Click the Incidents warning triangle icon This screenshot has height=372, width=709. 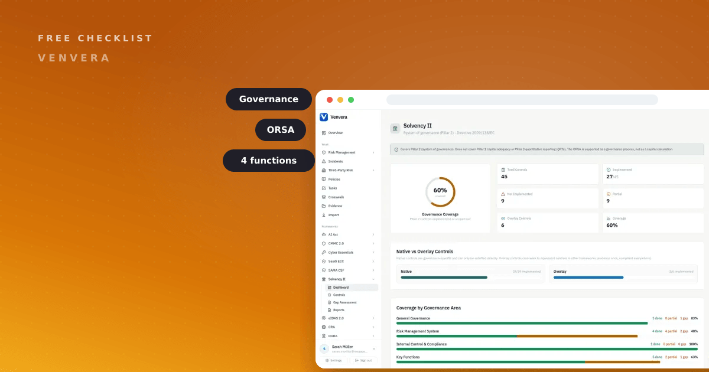tap(324, 161)
